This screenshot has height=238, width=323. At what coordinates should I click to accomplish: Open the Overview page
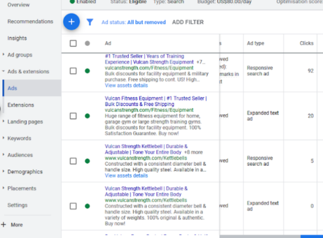[x=18, y=5]
